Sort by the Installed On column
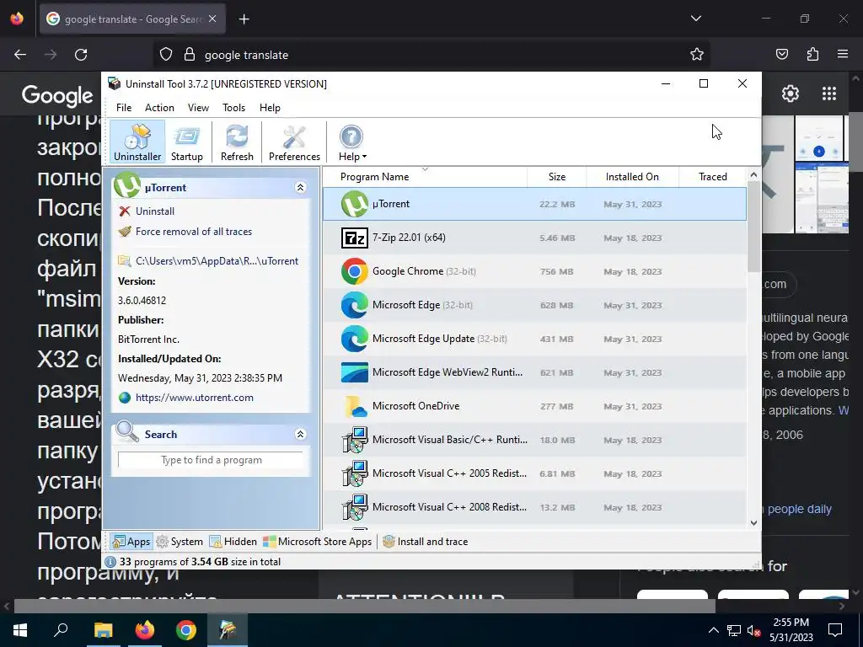 point(632,177)
